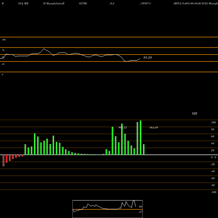218x218 pixels.
Task: Click the 'SI & MR' header label
Action: coord(23,3)
